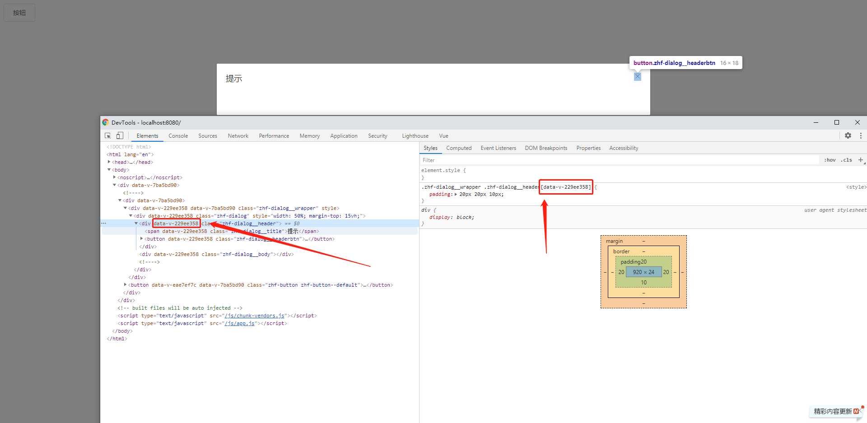Toggle the device toolbar icon
The height and width of the screenshot is (423, 867).
[x=120, y=135]
